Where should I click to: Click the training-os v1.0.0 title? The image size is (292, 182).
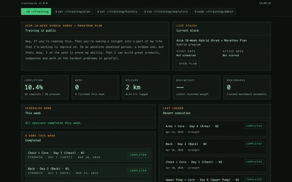pyautogui.click(x=34, y=3)
